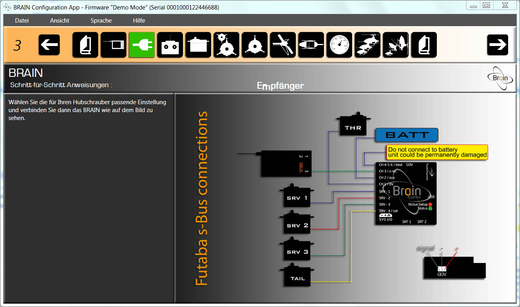The width and height of the screenshot is (520, 307).
Task: Click the SRV 3 servo graphic
Action: pos(297,249)
